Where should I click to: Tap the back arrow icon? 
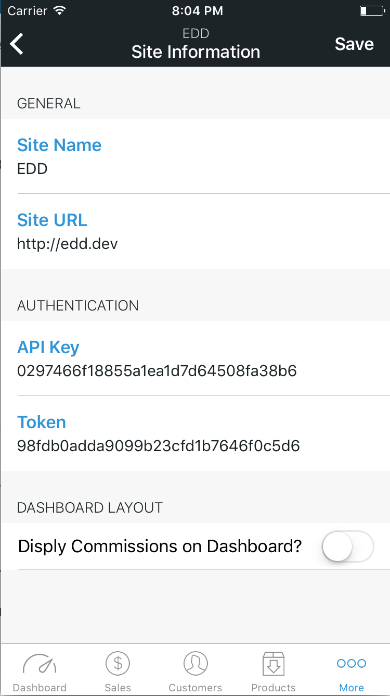[x=17, y=44]
